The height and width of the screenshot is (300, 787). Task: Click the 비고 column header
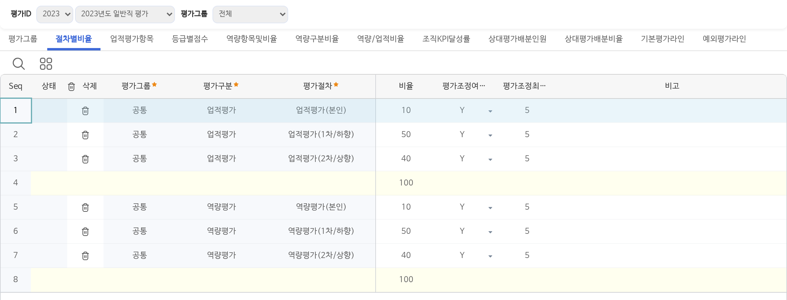tap(672, 86)
